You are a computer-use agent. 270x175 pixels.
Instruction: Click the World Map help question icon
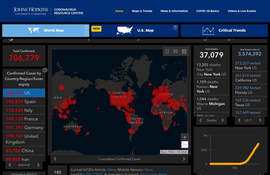click(86, 27)
